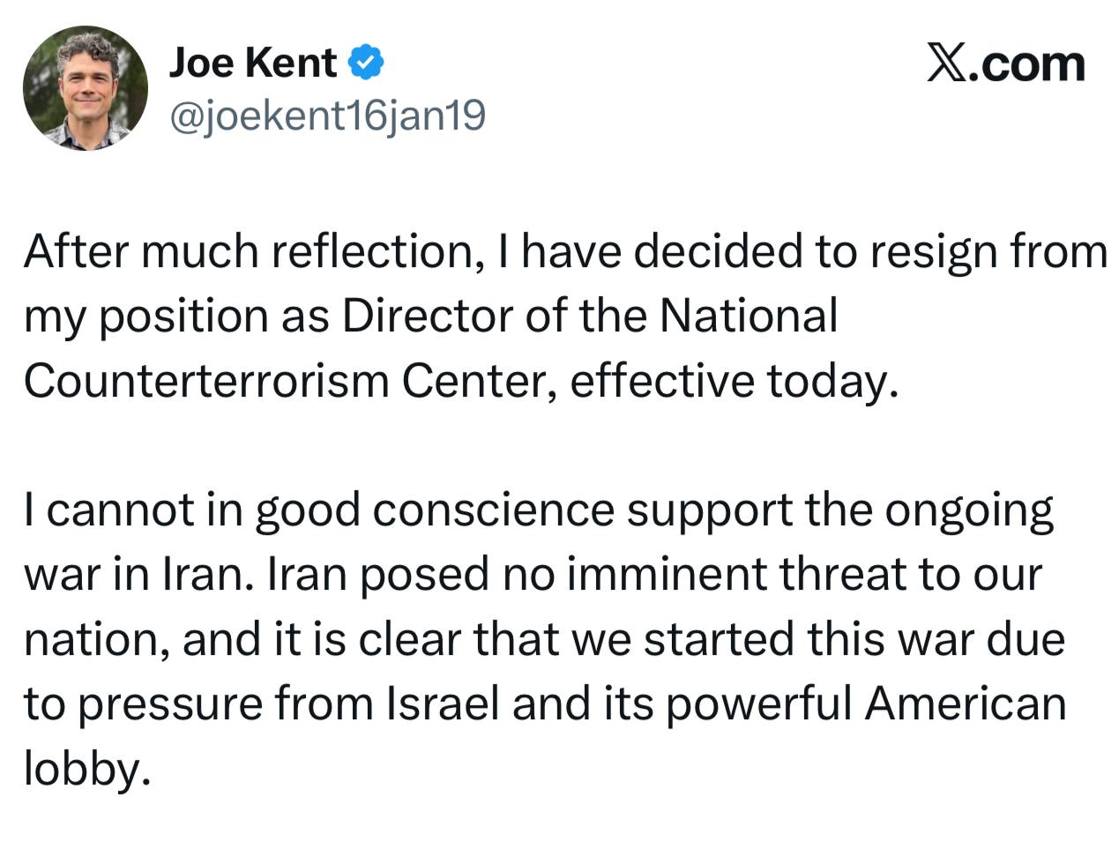Click the final word "lobby"
1119x841 pixels.
[x=80, y=769]
